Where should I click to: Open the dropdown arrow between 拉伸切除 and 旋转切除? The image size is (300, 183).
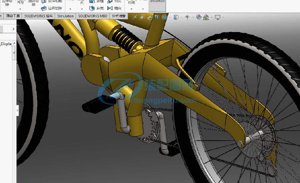point(20,9)
